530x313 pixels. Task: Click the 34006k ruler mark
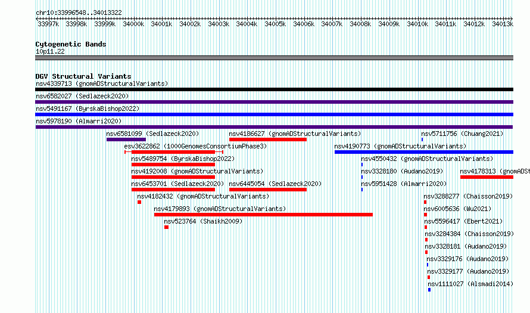[x=304, y=24]
